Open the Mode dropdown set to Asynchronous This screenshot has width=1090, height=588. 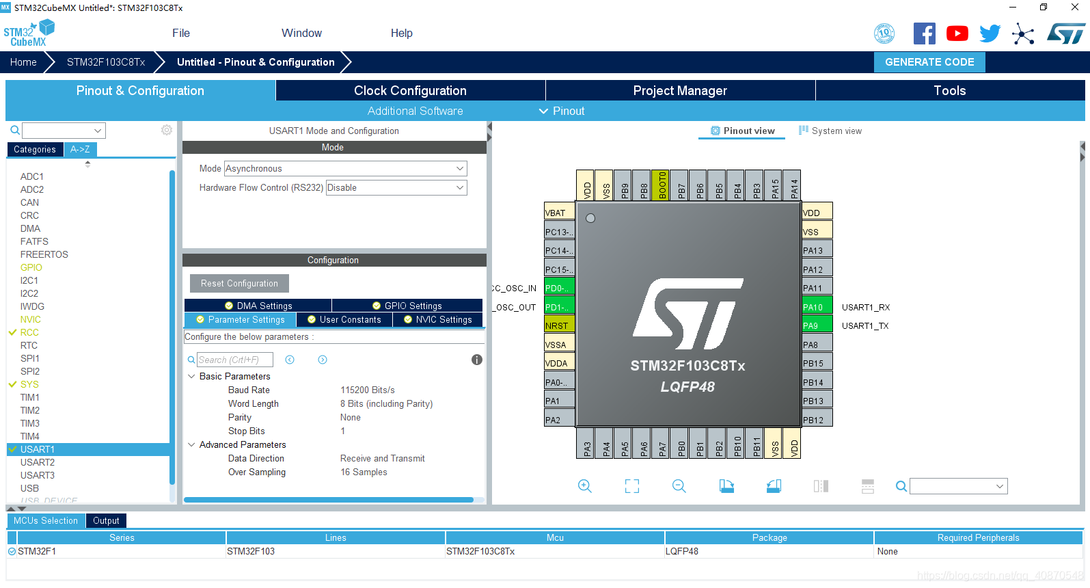(346, 168)
